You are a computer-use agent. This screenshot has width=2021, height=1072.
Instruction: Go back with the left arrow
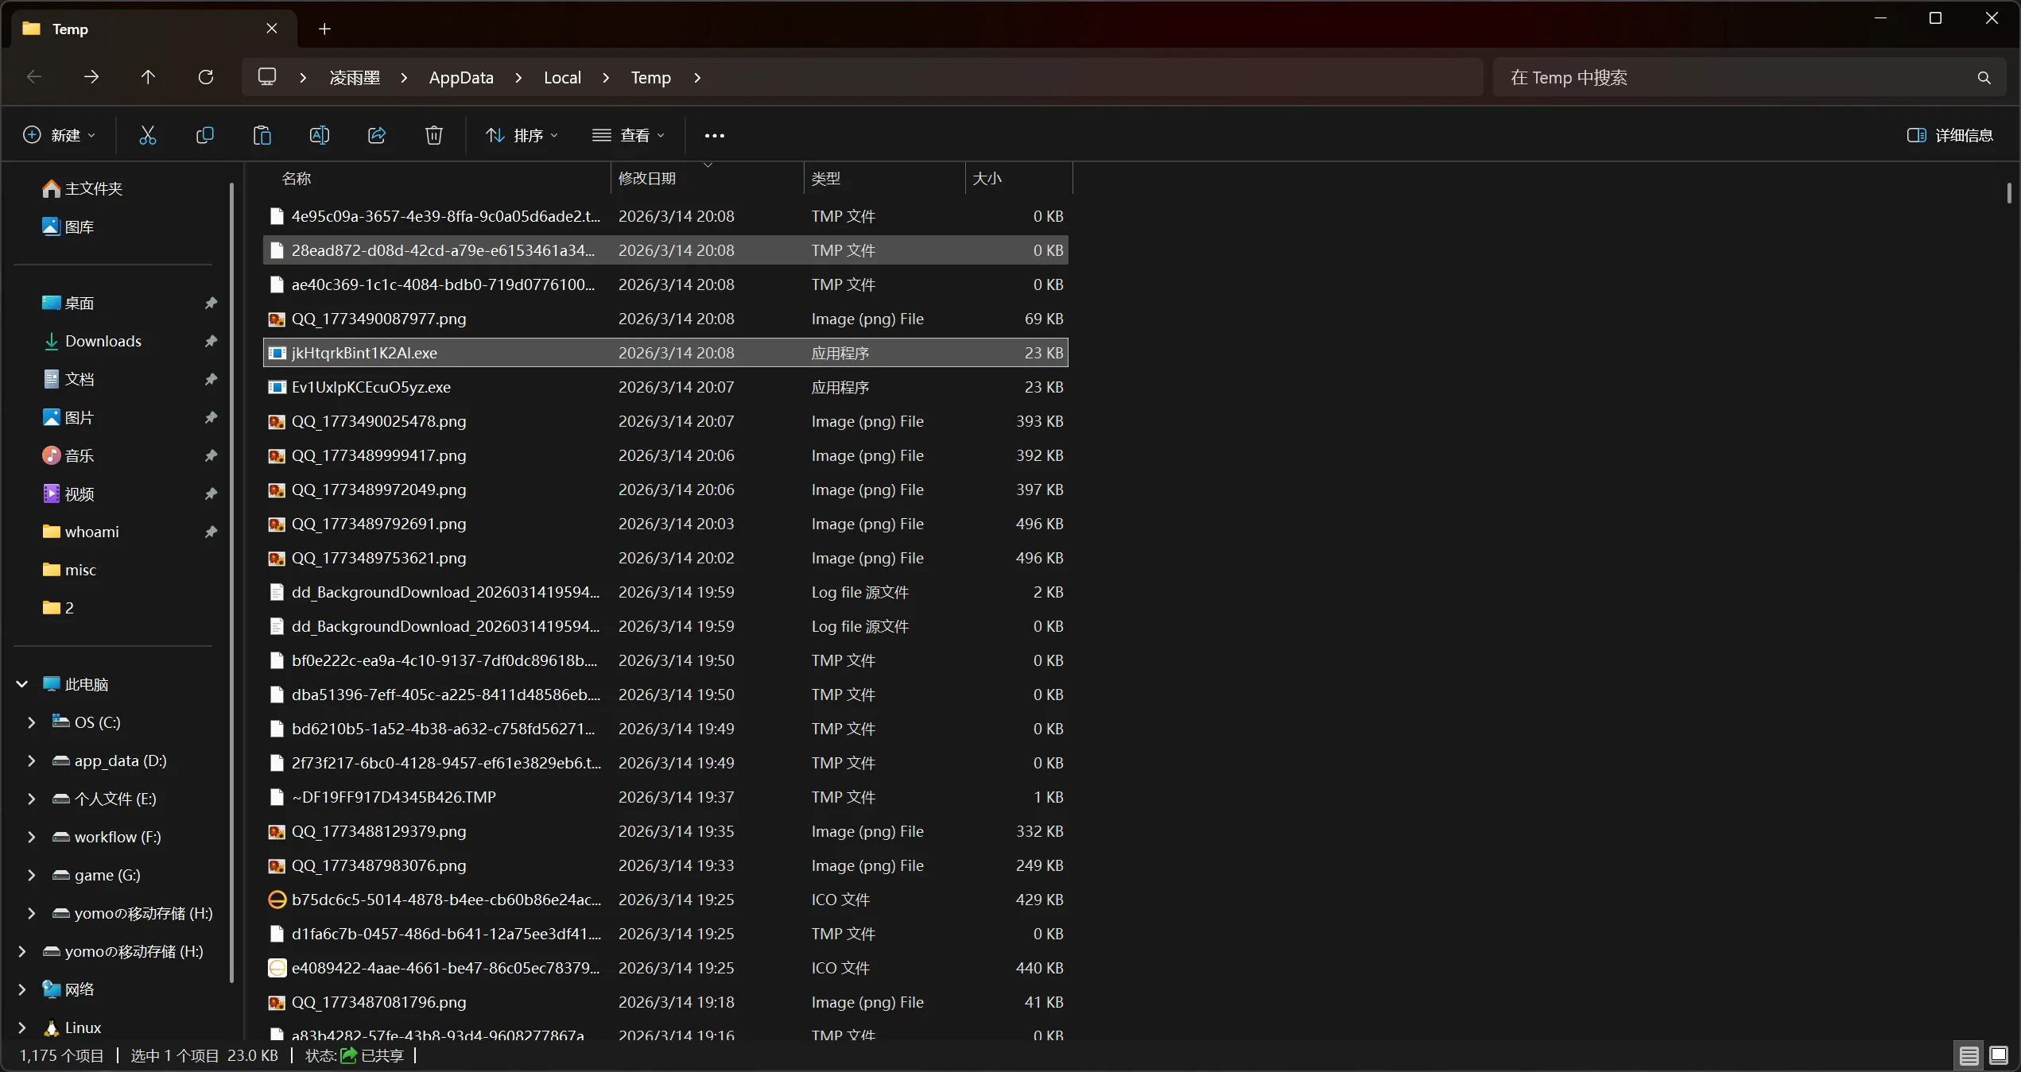[x=34, y=77]
